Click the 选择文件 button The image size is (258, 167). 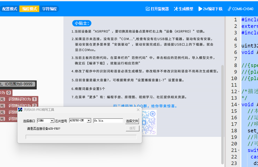132,121
